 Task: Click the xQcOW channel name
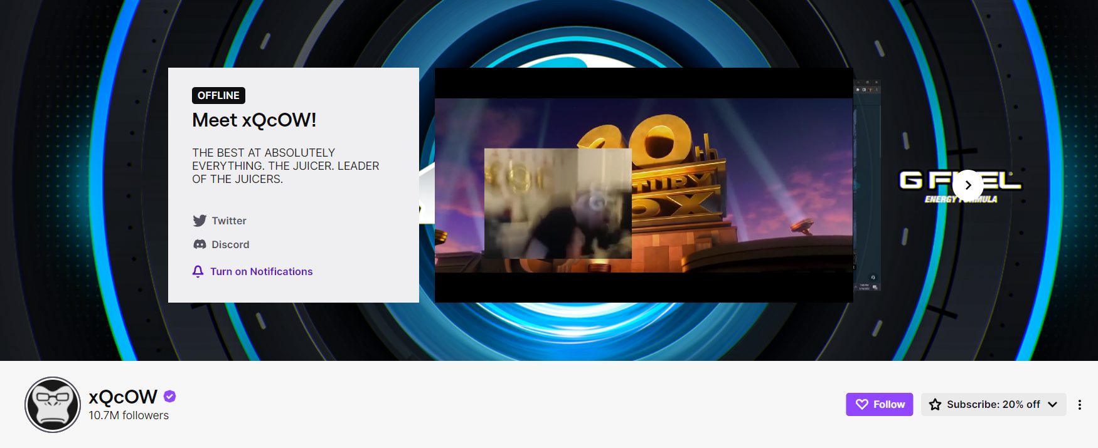point(123,397)
